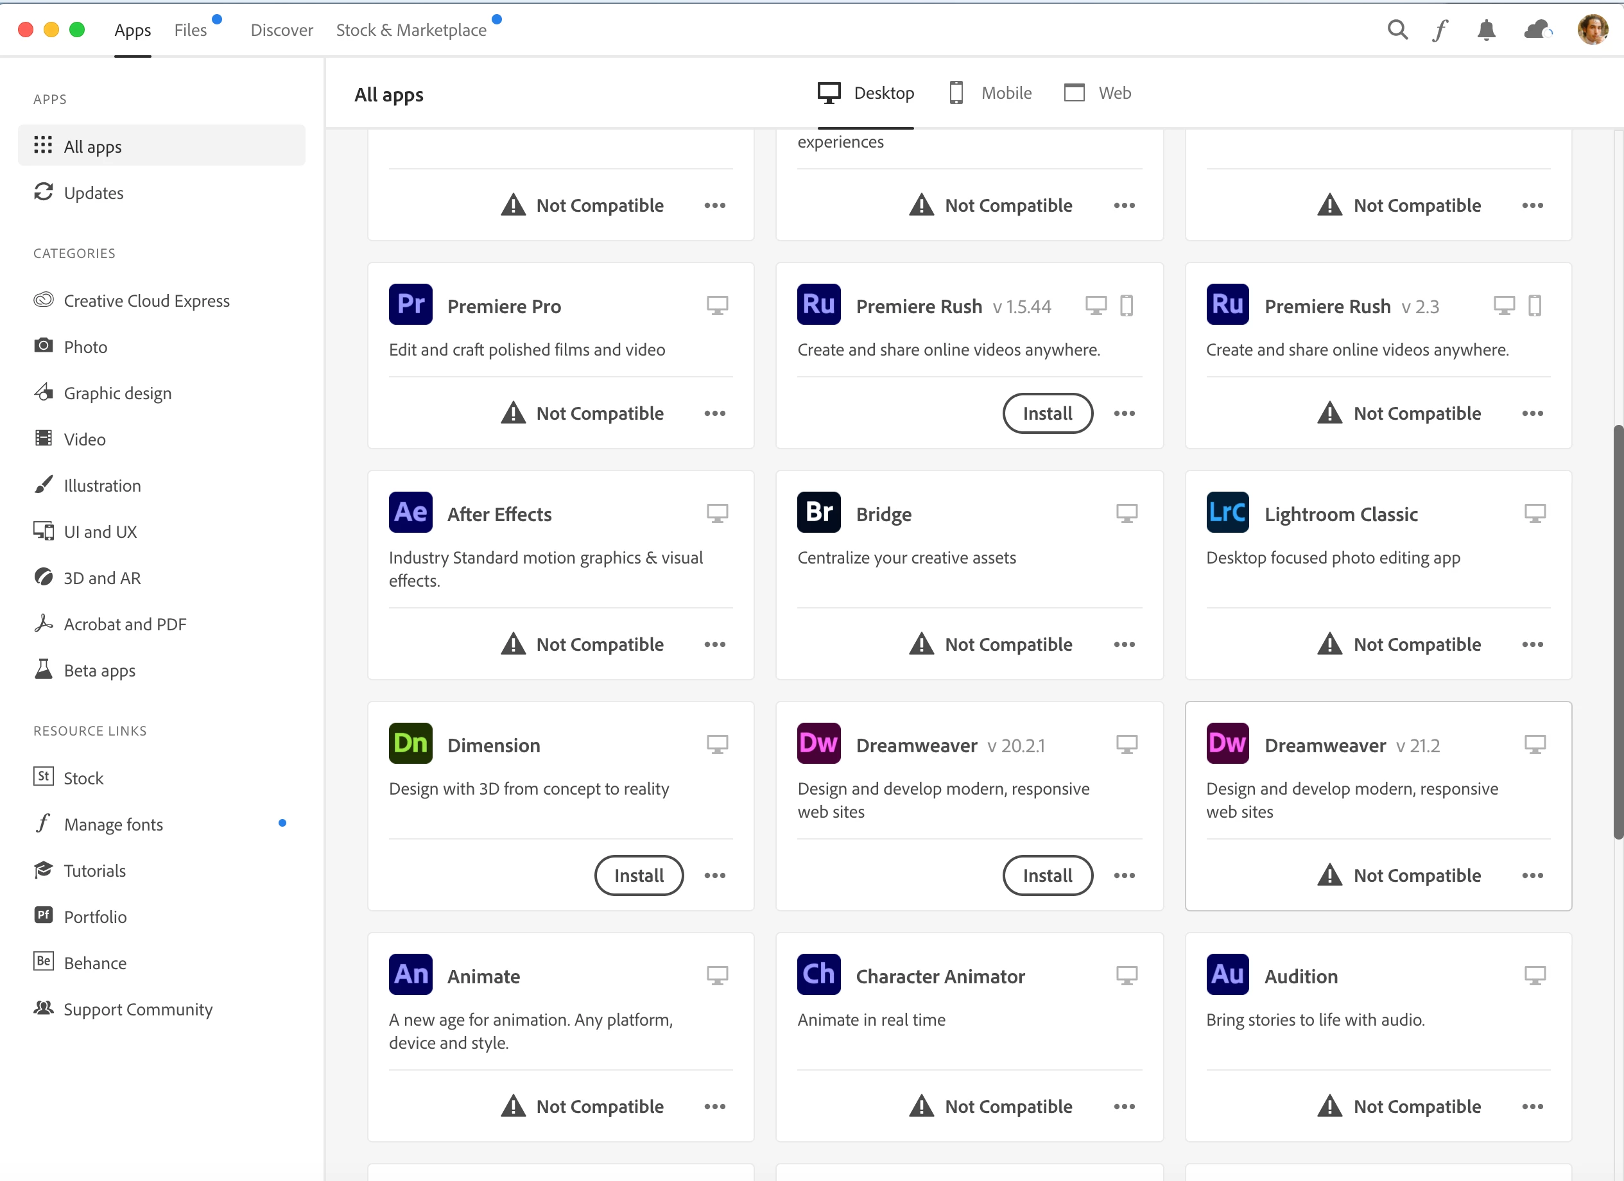Expand more options for Dimension

(714, 876)
